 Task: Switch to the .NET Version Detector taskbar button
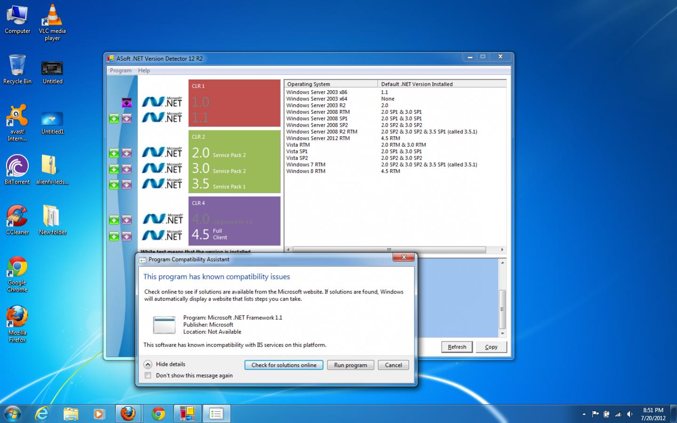coord(187,414)
